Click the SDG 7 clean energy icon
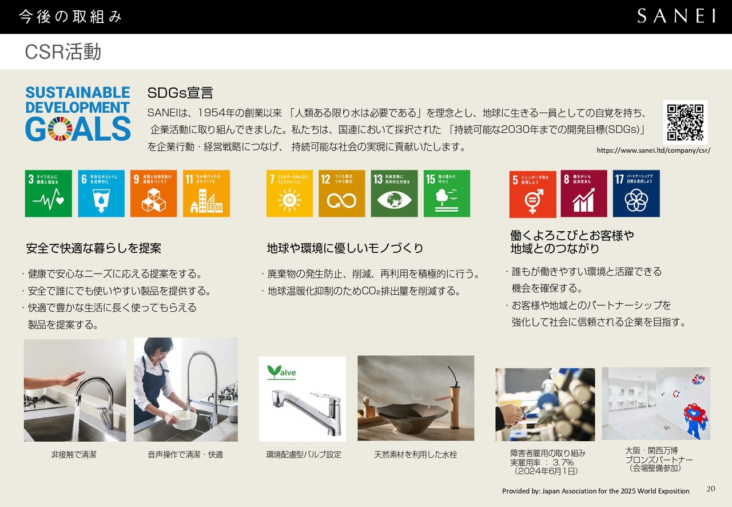The height and width of the screenshot is (507, 732). [289, 193]
